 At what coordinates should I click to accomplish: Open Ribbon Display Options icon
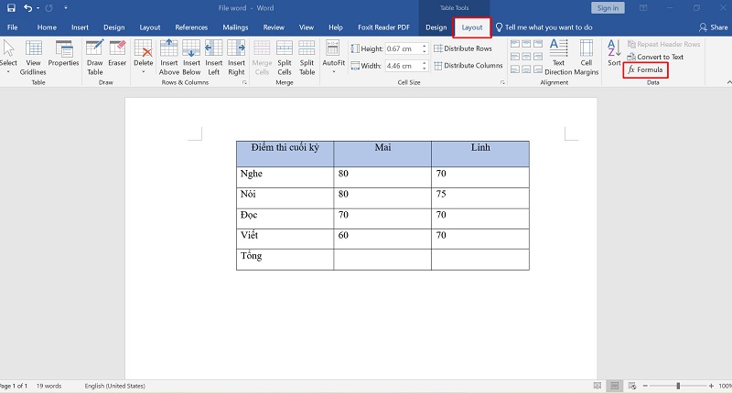point(643,8)
